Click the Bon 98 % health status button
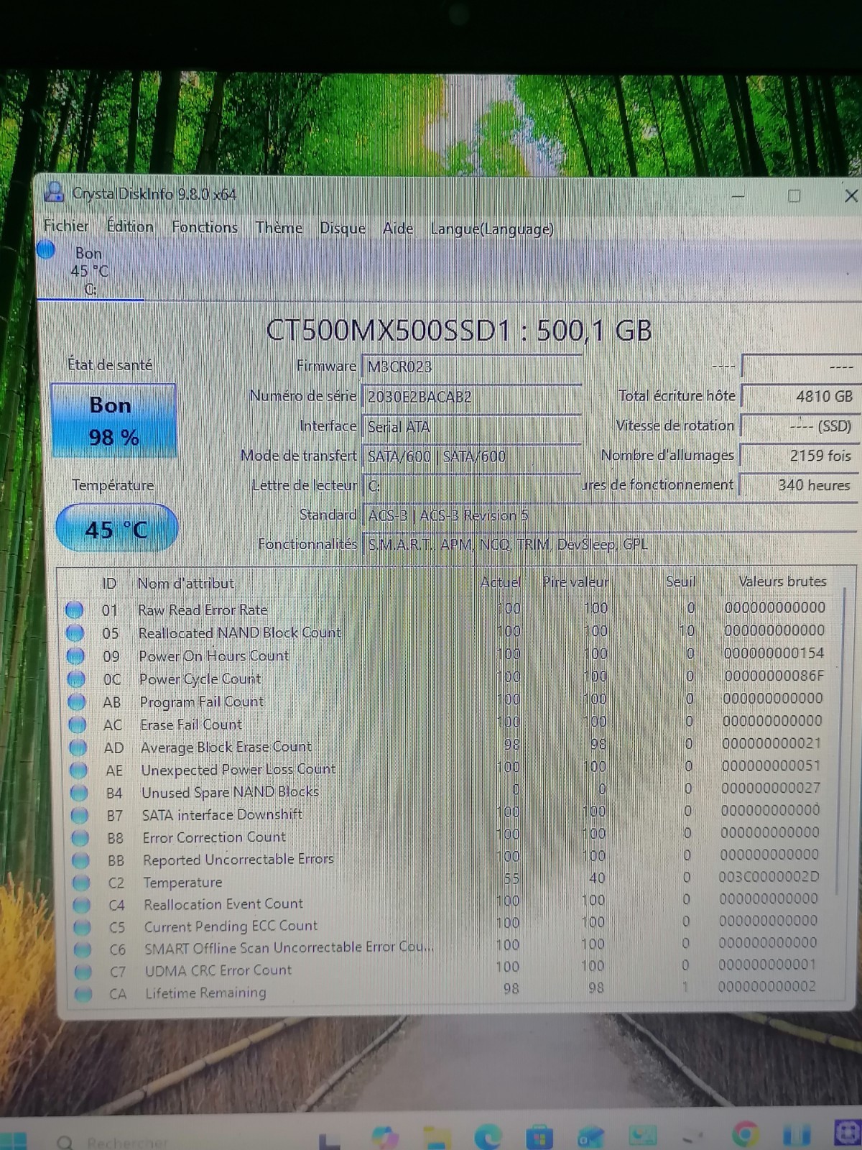The height and width of the screenshot is (1150, 862). [113, 421]
